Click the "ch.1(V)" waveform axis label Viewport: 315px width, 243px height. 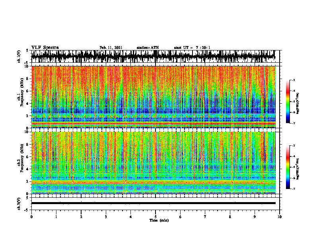coord(19,56)
